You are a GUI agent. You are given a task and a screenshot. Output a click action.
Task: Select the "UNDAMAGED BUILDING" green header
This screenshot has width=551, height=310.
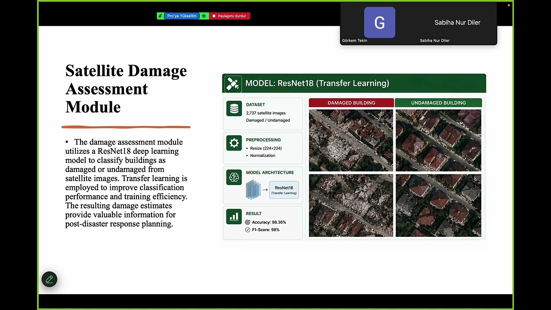click(x=438, y=103)
